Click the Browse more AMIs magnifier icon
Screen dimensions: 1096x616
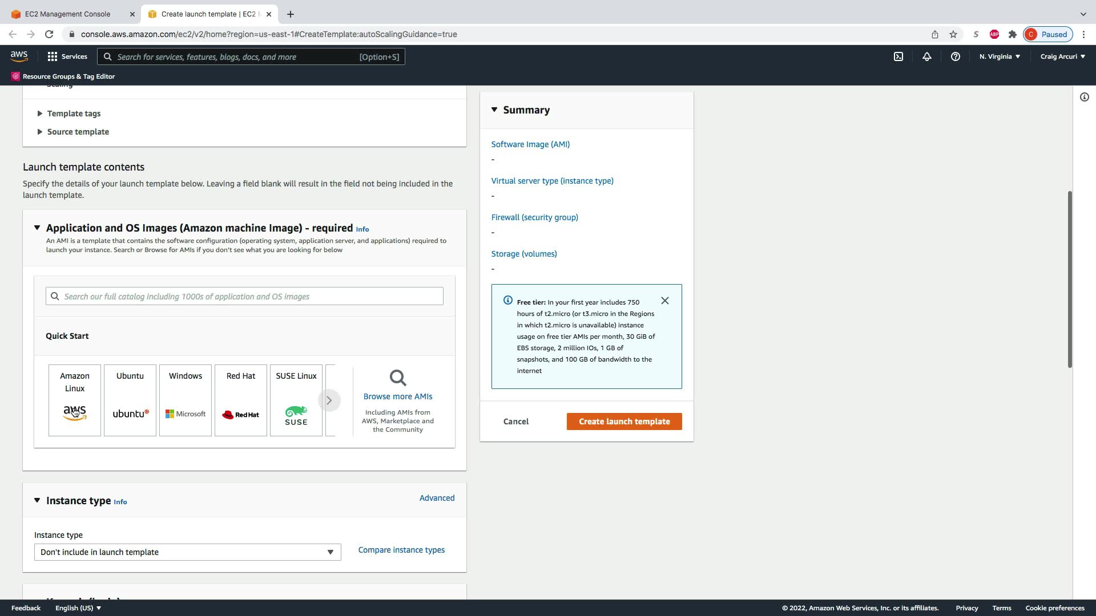pyautogui.click(x=398, y=378)
